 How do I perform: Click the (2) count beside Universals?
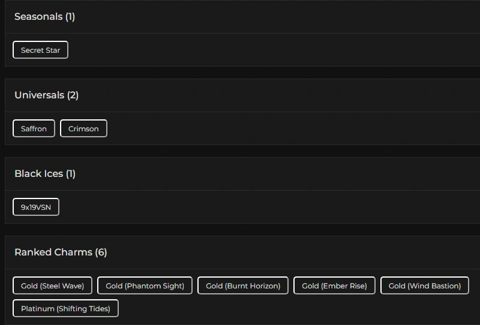[73, 95]
